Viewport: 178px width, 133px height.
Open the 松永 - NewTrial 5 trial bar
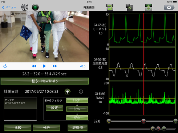click(x=45, y=81)
